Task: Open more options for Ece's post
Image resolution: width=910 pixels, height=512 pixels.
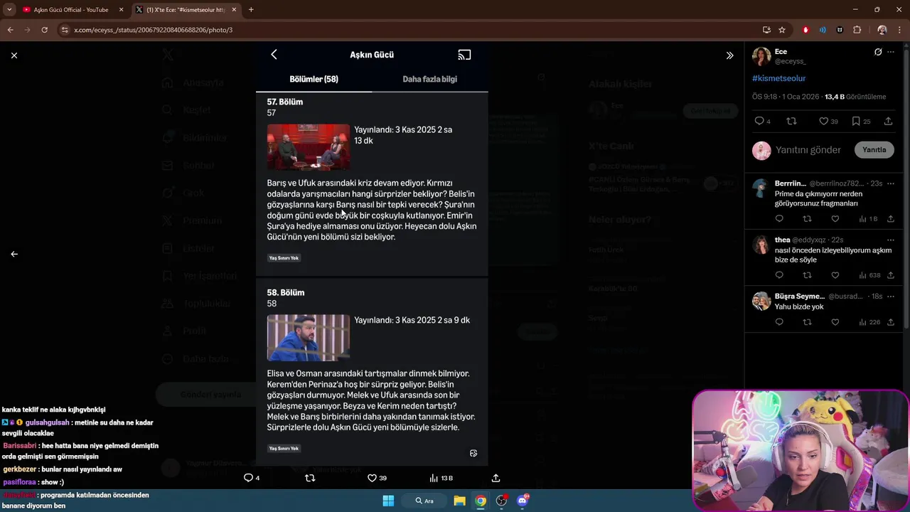Action: pyautogui.click(x=891, y=52)
